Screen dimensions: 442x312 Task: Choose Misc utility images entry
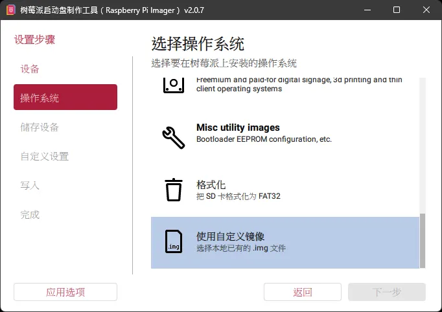point(285,137)
